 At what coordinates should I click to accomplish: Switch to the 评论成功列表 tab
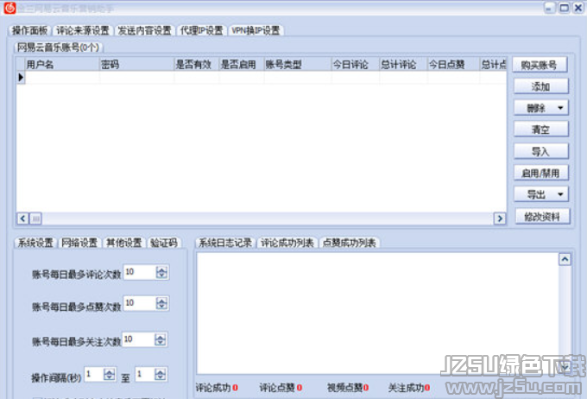click(287, 243)
